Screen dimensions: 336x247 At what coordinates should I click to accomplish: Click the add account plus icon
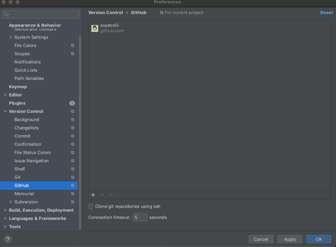[x=93, y=195]
